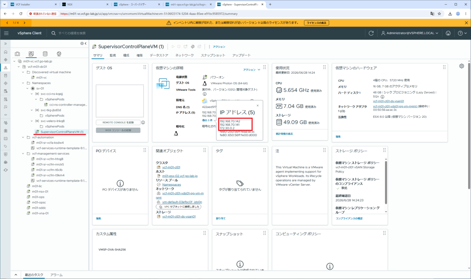Collapse the m01-vc.vcf.go-lab.jp tree node
The width and height of the screenshot is (471, 279).
[x=15, y=61]
